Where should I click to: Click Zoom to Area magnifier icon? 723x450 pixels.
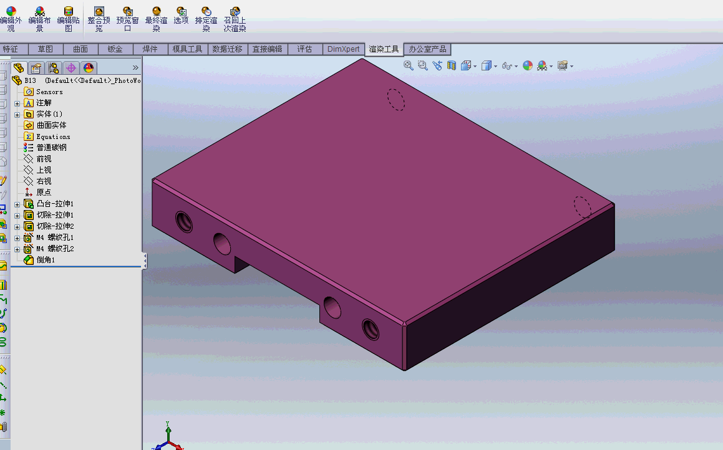pyautogui.click(x=423, y=65)
